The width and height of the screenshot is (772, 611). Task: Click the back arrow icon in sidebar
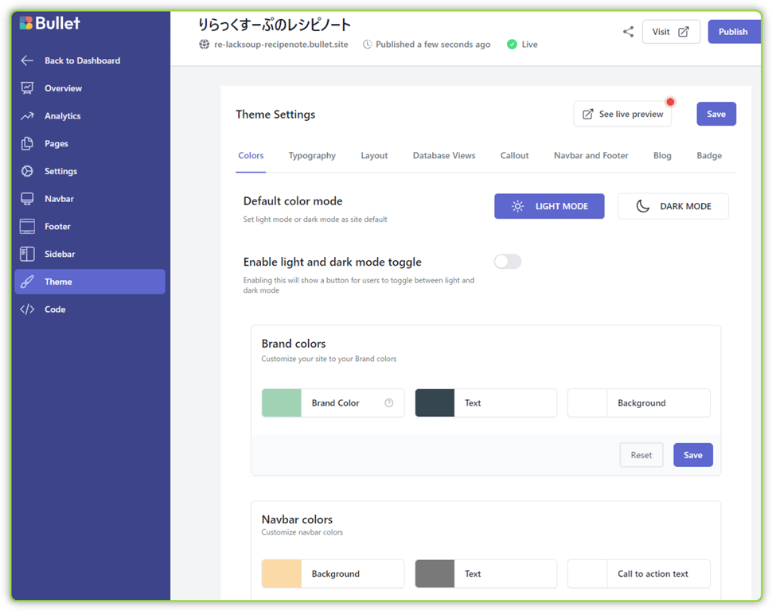point(27,60)
